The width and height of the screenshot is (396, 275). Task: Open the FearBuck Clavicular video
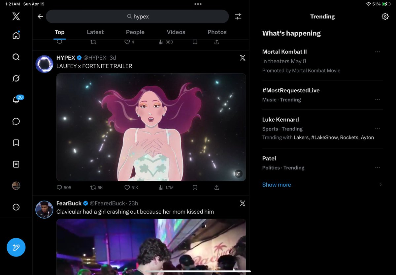point(151,247)
